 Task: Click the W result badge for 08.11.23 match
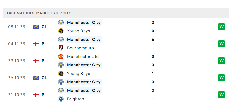[x=221, y=27]
